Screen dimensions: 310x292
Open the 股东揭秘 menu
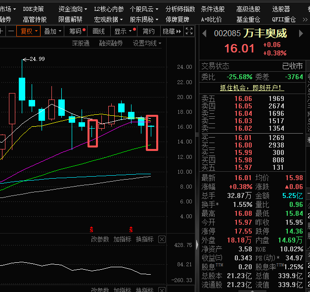[144, 20]
